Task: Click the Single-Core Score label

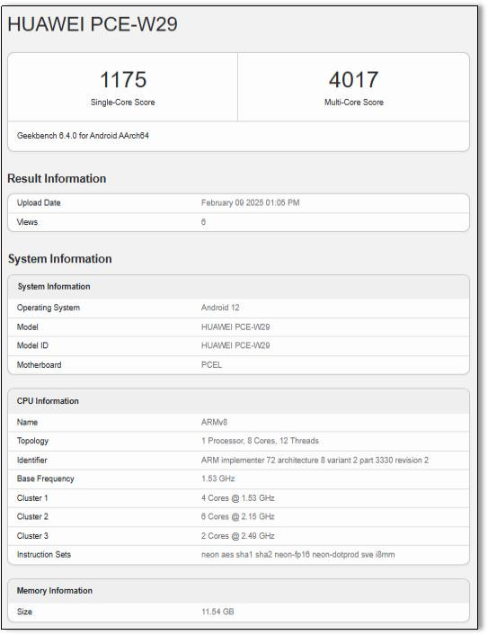Action: coord(122,102)
